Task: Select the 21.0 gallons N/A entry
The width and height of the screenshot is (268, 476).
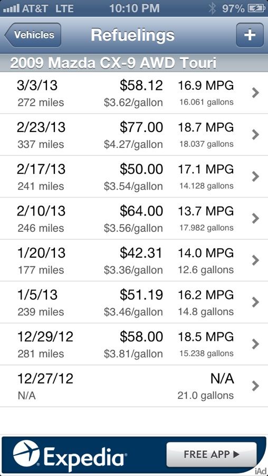Action: coord(134,386)
